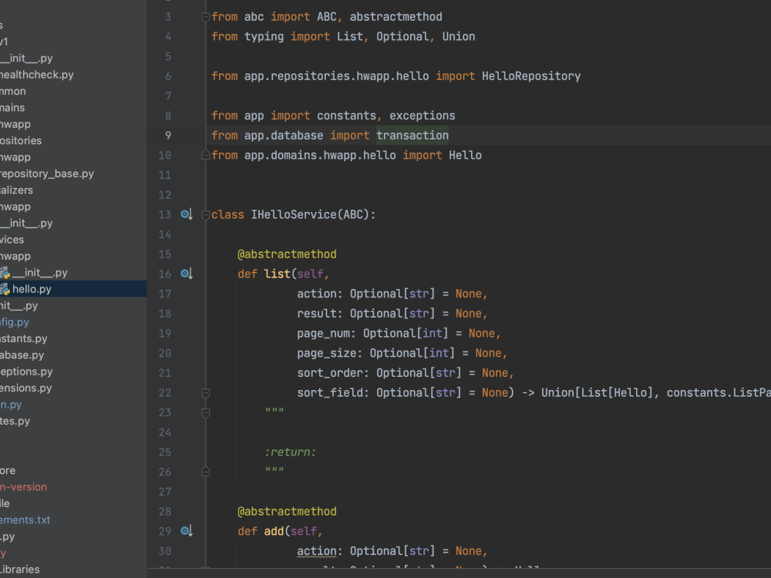Viewport: 771px width, 578px height.
Task: Collapse the docstring fold on line 23
Action: click(206, 413)
